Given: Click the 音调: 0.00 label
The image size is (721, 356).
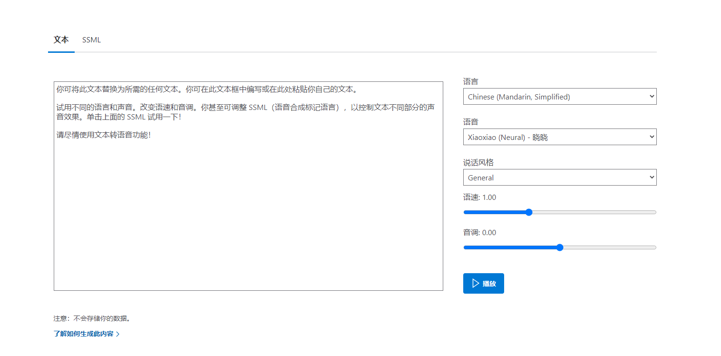Looking at the screenshot, I should pos(480,233).
